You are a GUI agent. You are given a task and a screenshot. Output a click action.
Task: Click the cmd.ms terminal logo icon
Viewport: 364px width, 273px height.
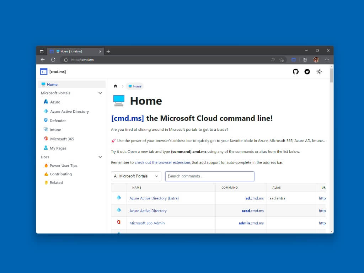[43, 72]
